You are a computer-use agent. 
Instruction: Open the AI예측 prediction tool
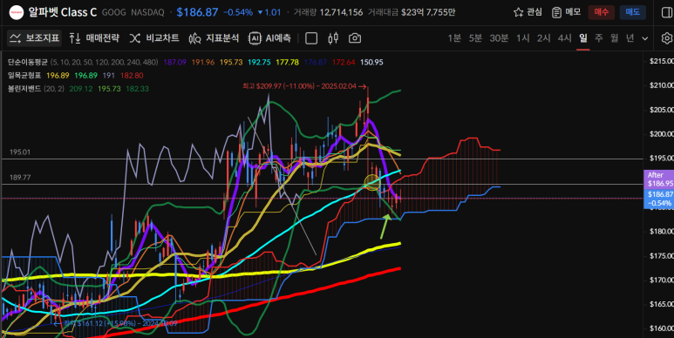pos(270,38)
